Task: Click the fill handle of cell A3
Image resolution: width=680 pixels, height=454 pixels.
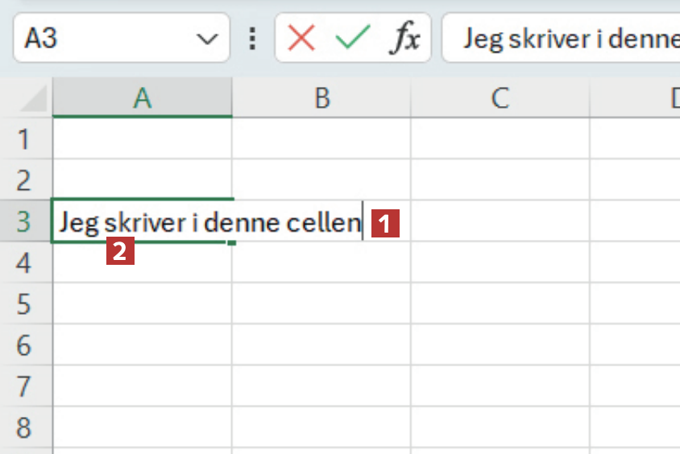Action: coord(232,241)
